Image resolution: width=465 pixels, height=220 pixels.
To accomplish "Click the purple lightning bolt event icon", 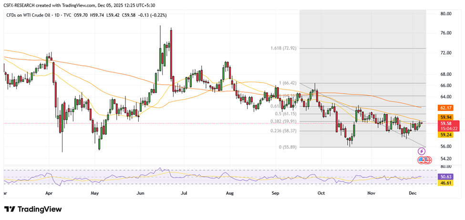I will pyautogui.click(x=422, y=151).
